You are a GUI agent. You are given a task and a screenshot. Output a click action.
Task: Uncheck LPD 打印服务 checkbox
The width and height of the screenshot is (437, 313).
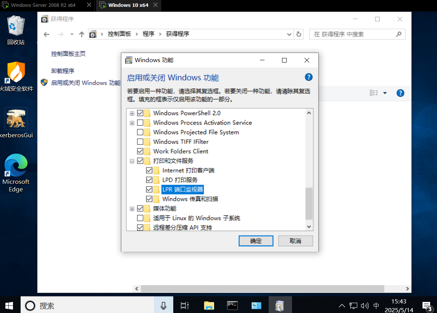tap(149, 180)
